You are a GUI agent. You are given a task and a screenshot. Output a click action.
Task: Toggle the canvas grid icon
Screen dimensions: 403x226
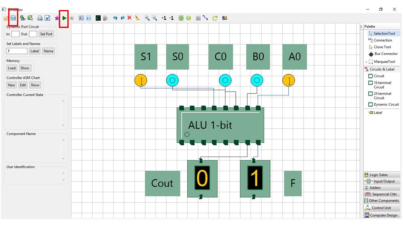coord(198,18)
